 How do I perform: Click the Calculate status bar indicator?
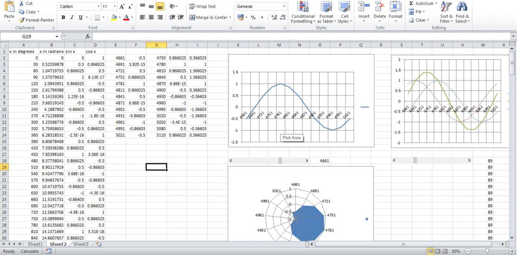coord(30,251)
